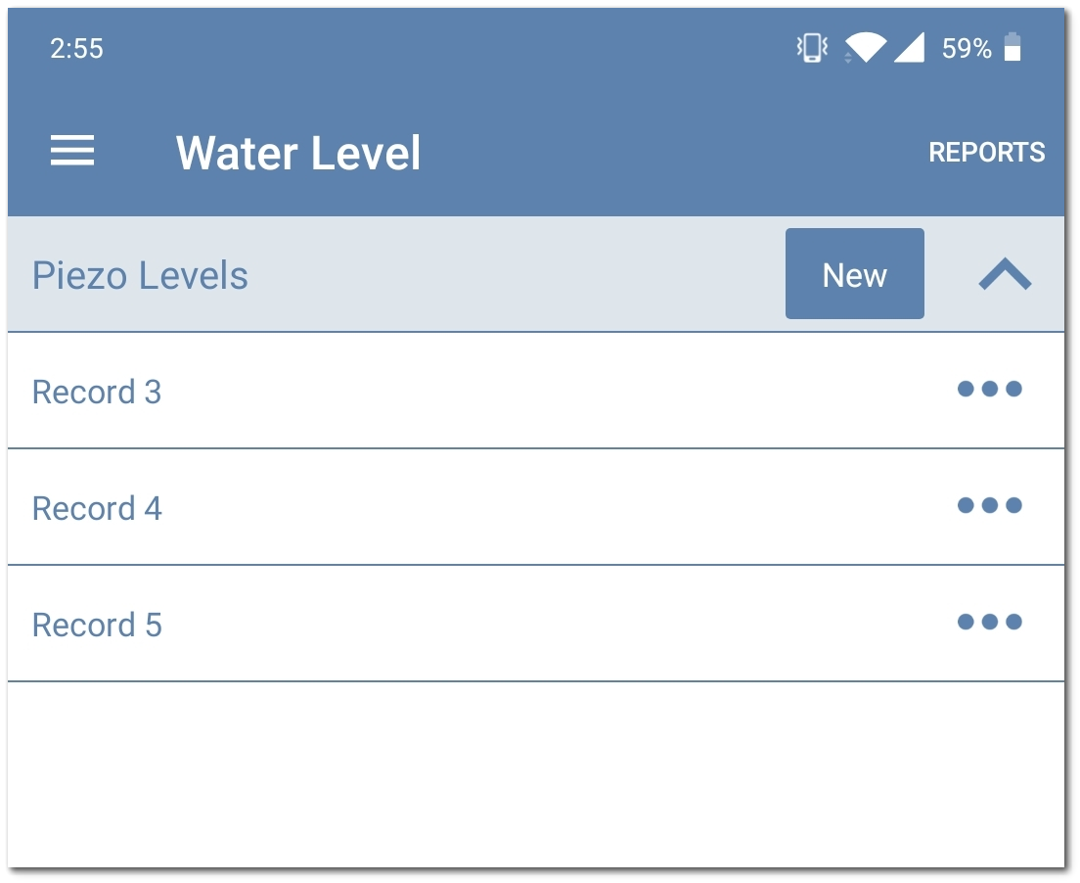Show more options for Record 4

pyautogui.click(x=989, y=505)
